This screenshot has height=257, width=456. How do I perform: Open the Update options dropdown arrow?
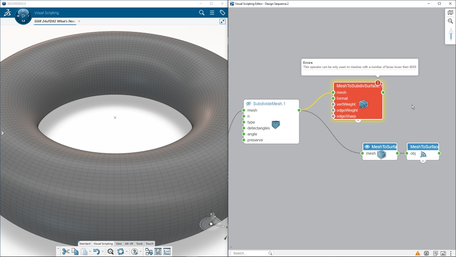tap(126, 251)
